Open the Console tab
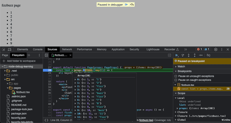The image size is (231, 123). [38, 49]
